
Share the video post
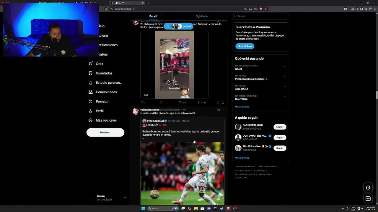223,102
